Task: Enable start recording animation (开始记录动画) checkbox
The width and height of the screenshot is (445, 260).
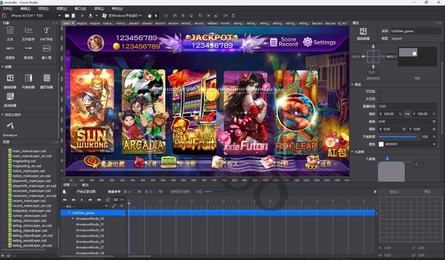Action: [x=73, y=192]
